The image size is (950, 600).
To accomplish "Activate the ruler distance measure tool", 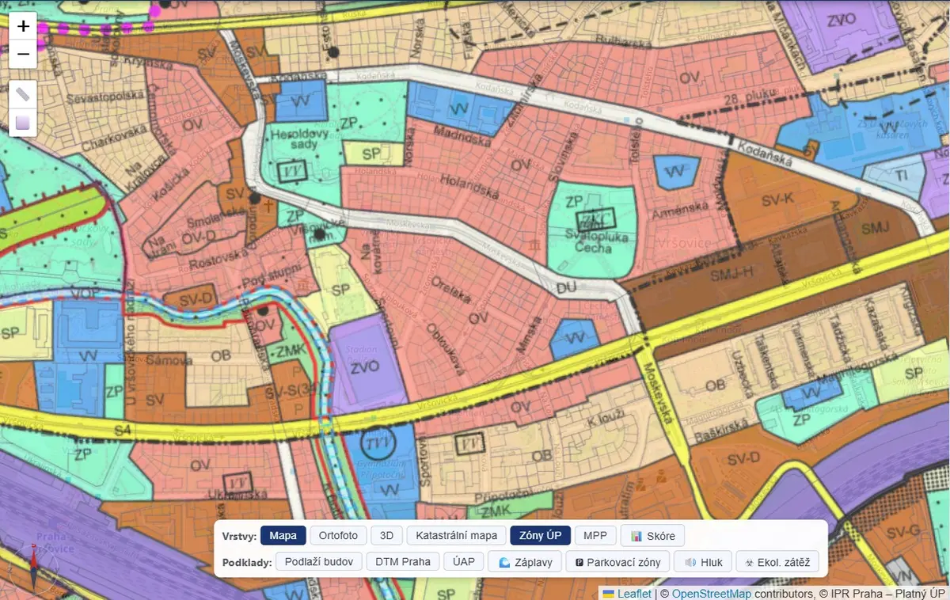I will point(23,94).
